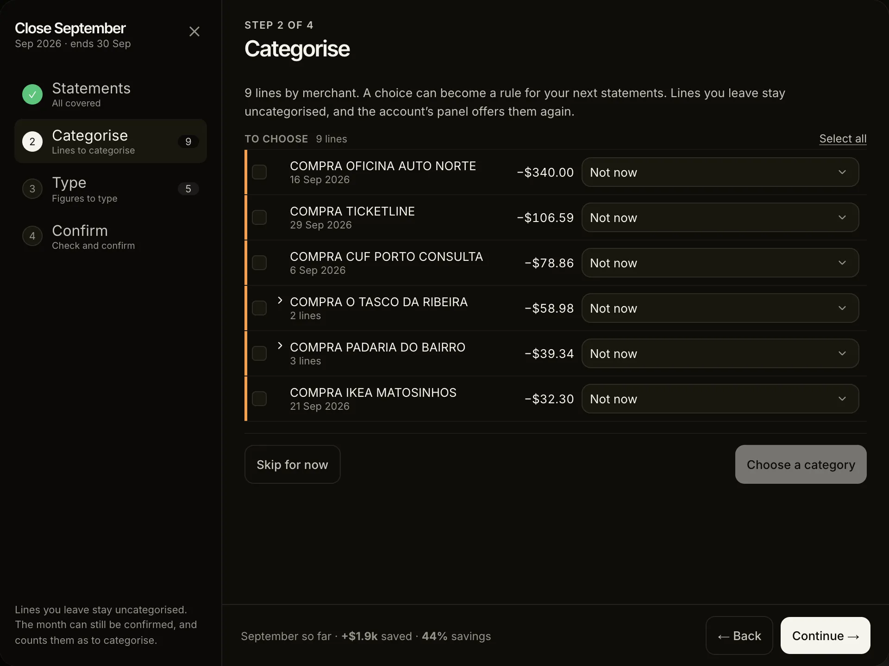Click the -$58.98 amount
This screenshot has height=666, width=889.
pyautogui.click(x=549, y=308)
